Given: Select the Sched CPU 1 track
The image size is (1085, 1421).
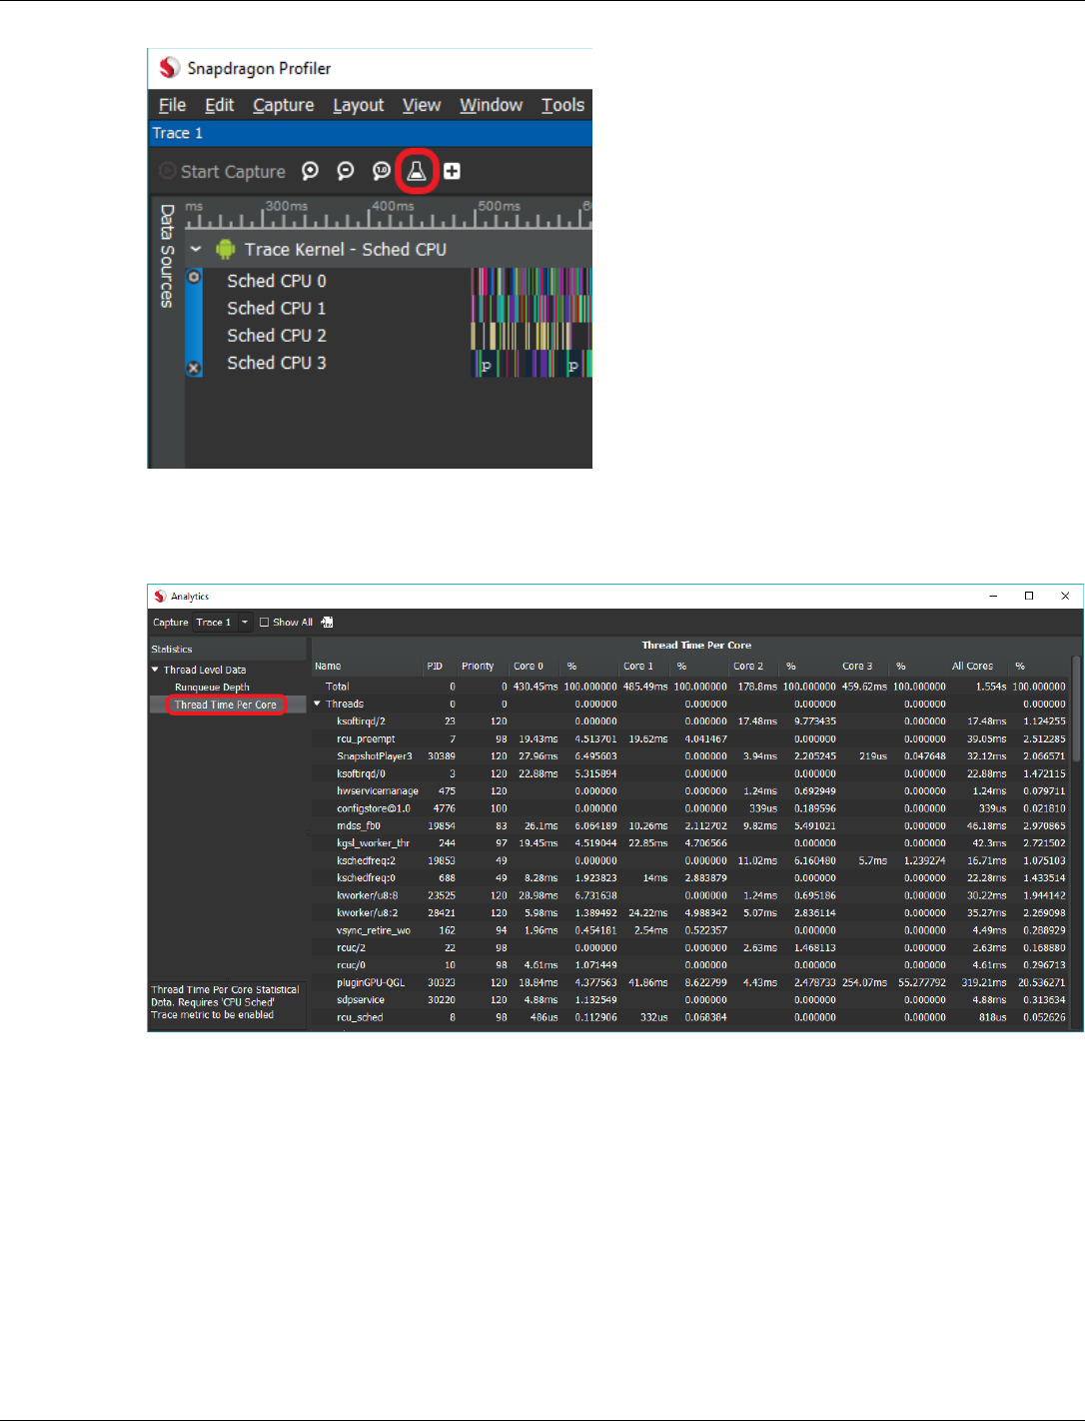Looking at the screenshot, I should 276,308.
